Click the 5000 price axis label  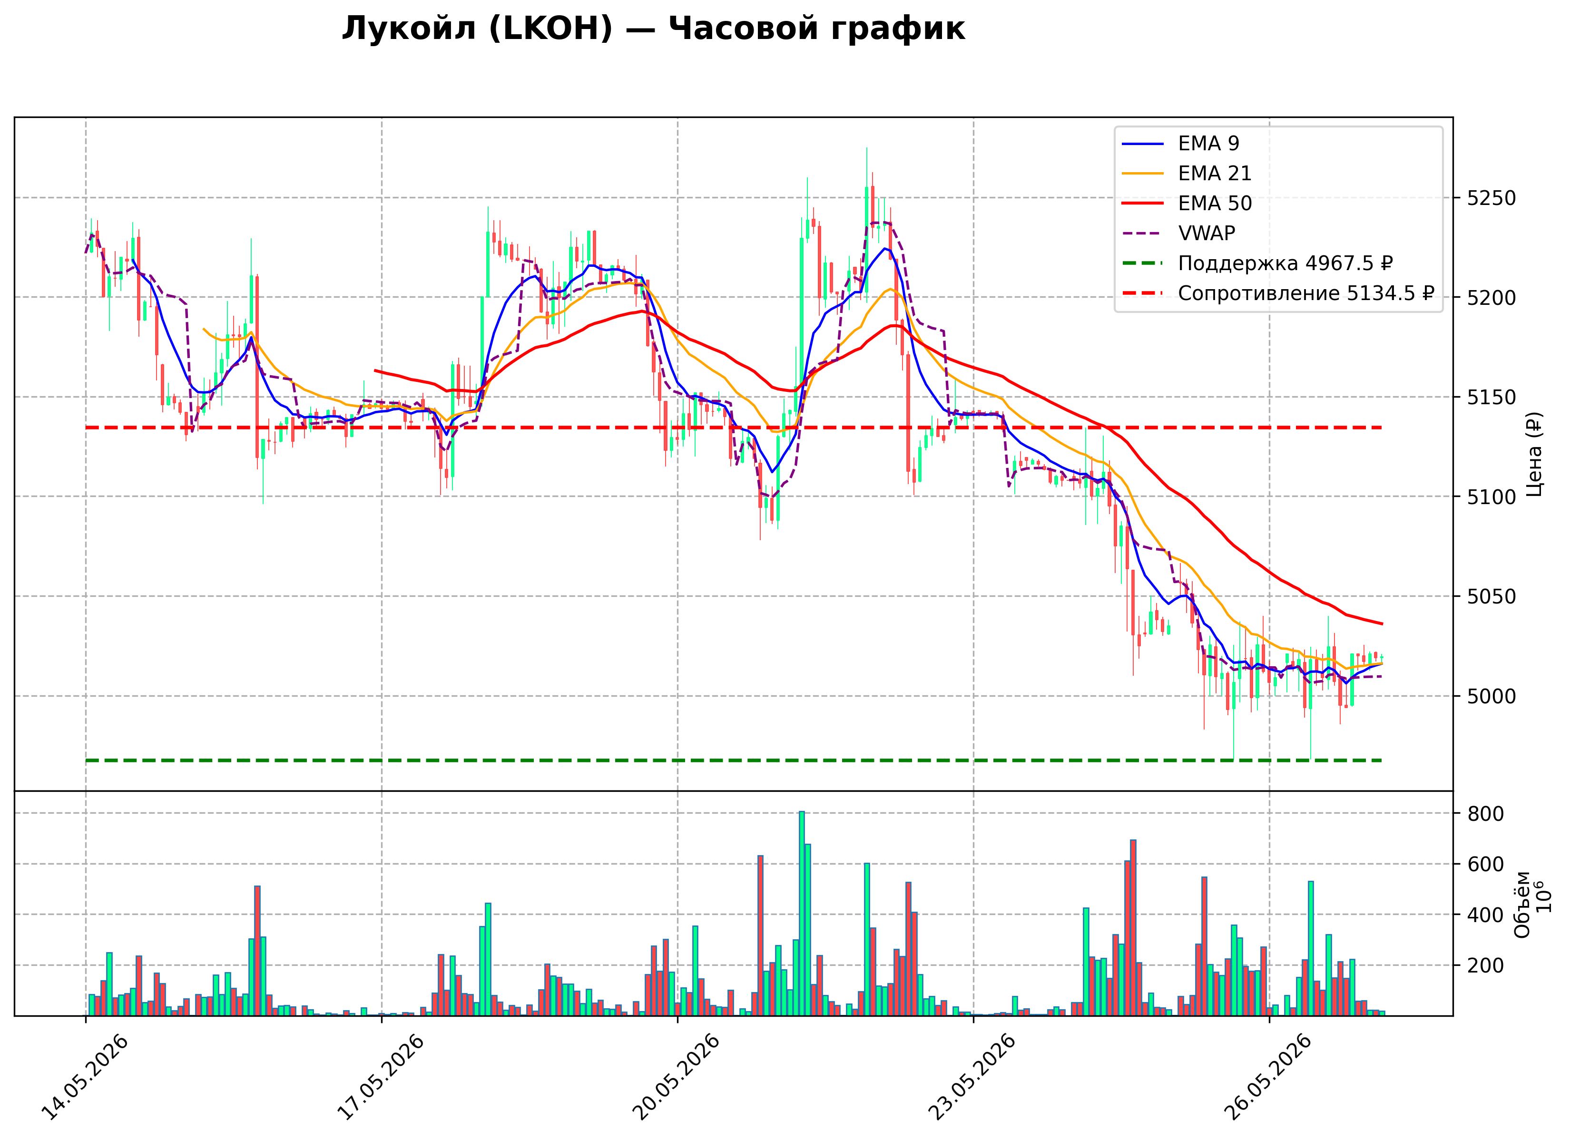pyautogui.click(x=1492, y=696)
